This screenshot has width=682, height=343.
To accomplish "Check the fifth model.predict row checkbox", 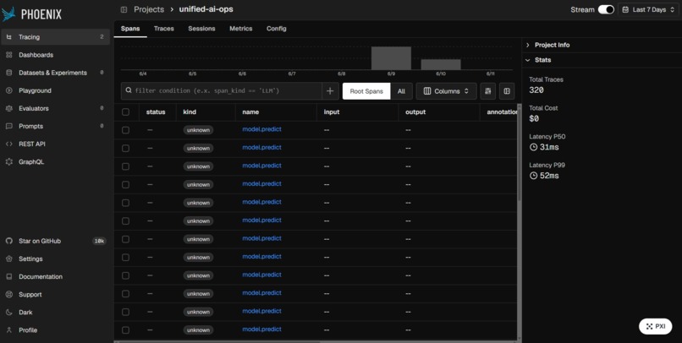I will (x=126, y=204).
